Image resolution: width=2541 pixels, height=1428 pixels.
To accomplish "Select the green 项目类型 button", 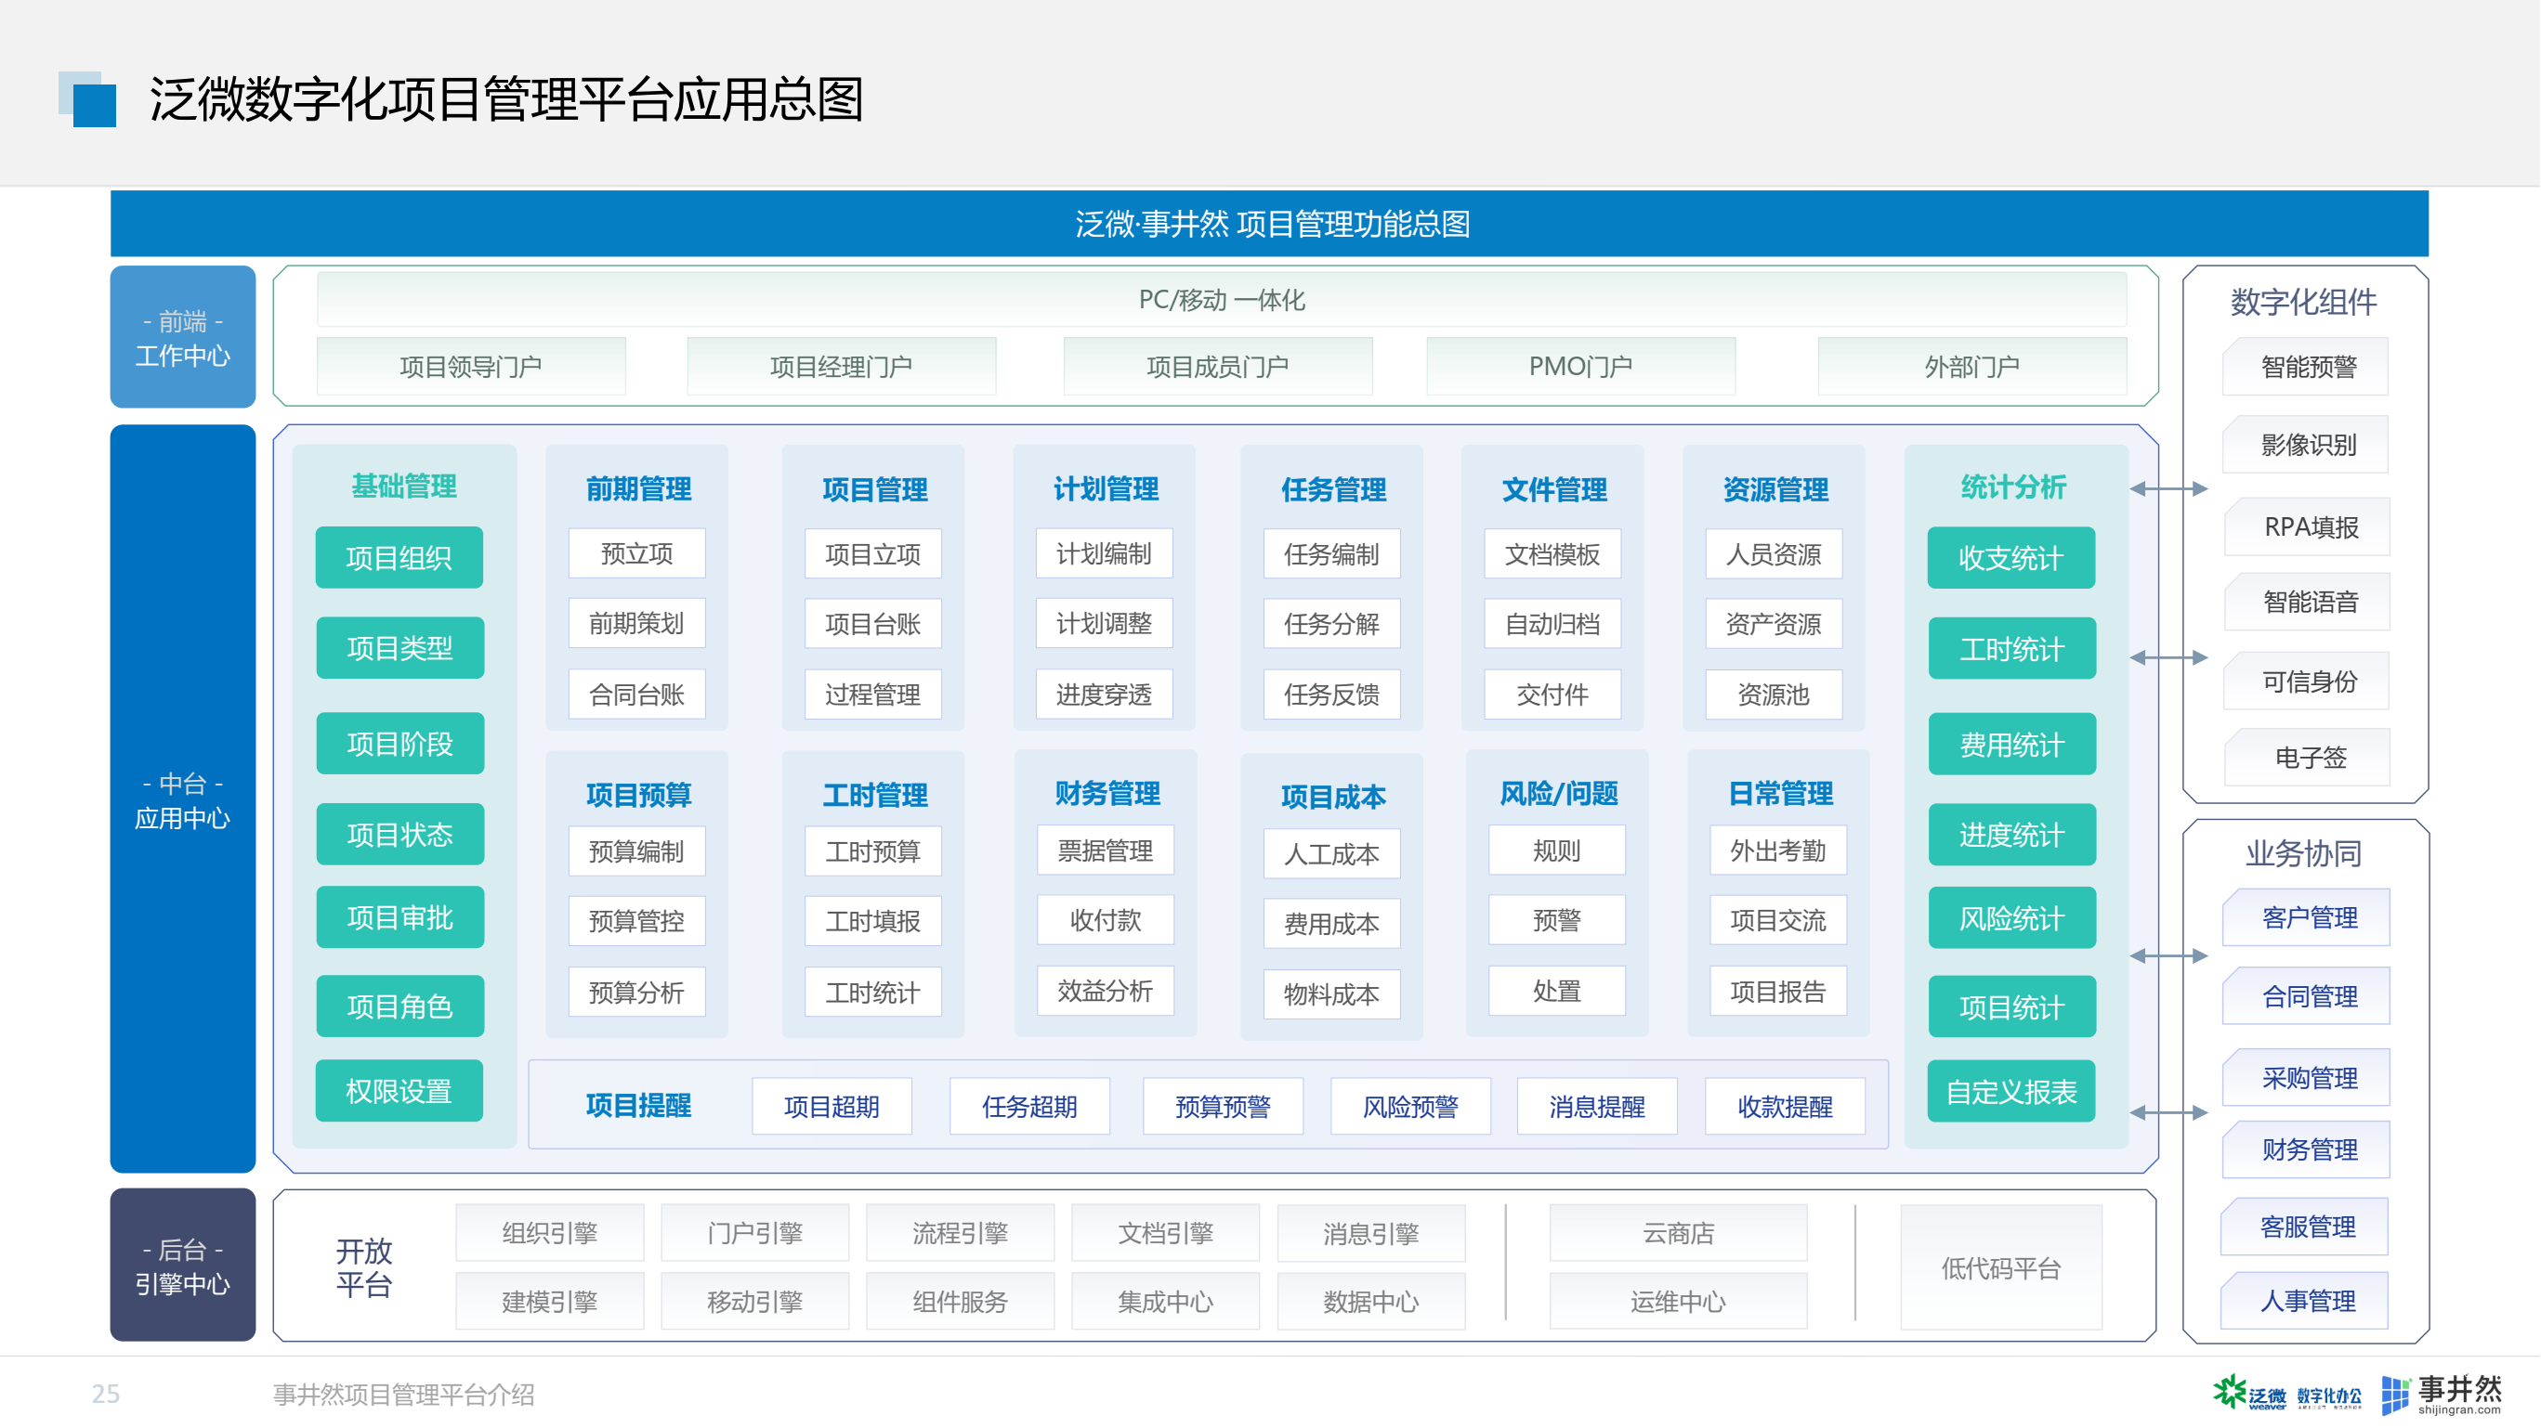I will pos(399,647).
